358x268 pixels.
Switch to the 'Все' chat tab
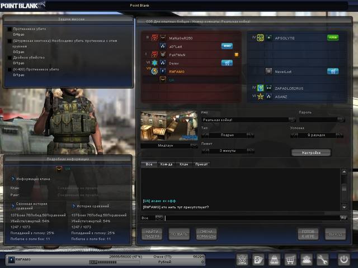click(149, 164)
